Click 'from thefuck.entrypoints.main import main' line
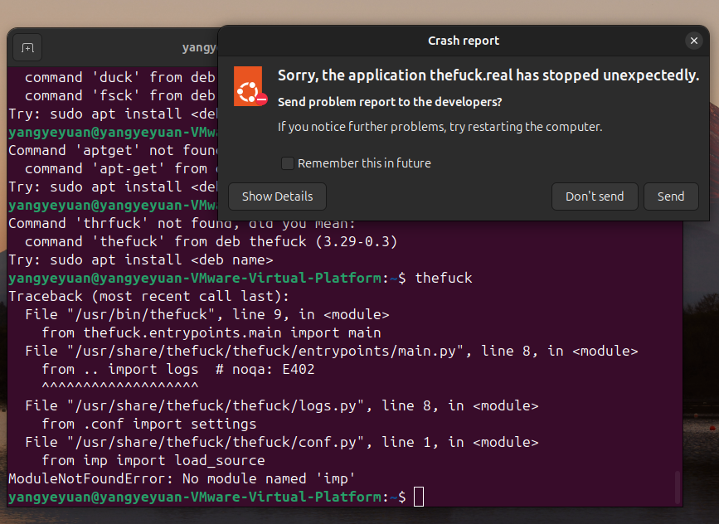 211,332
